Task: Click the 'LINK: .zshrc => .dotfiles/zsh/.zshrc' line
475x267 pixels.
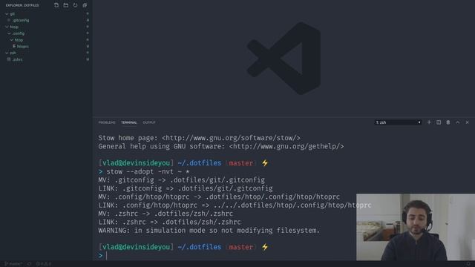Action: [170, 222]
